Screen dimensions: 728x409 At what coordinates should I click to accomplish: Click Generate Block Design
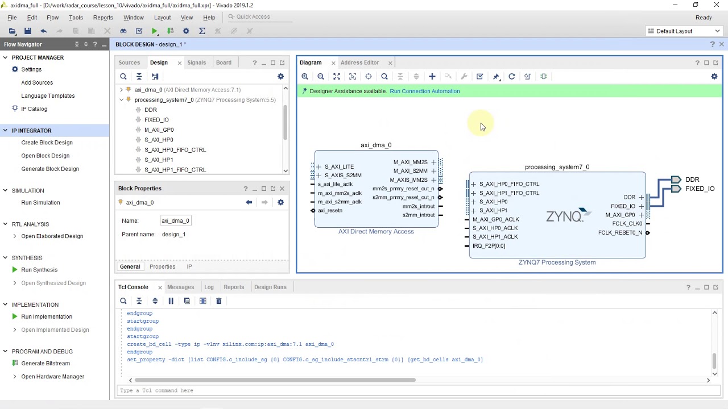(50, 169)
